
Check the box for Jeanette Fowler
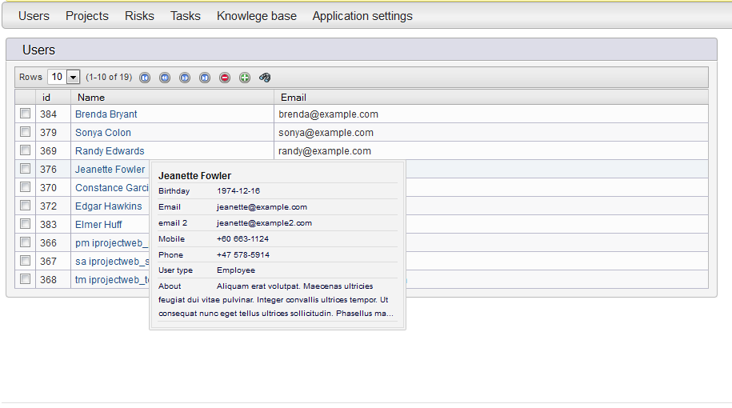pos(26,169)
